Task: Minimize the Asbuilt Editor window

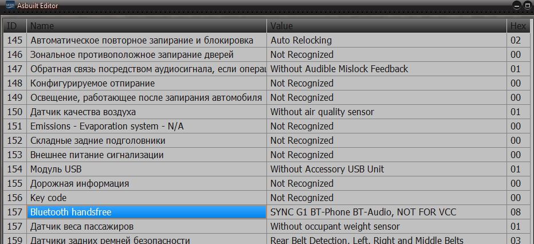Action: click(x=516, y=5)
